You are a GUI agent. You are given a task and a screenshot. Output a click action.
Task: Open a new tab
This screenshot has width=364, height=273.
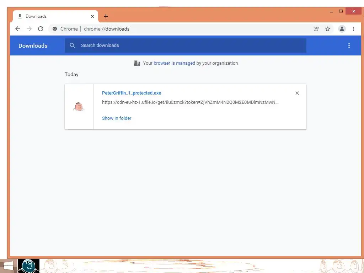click(106, 16)
